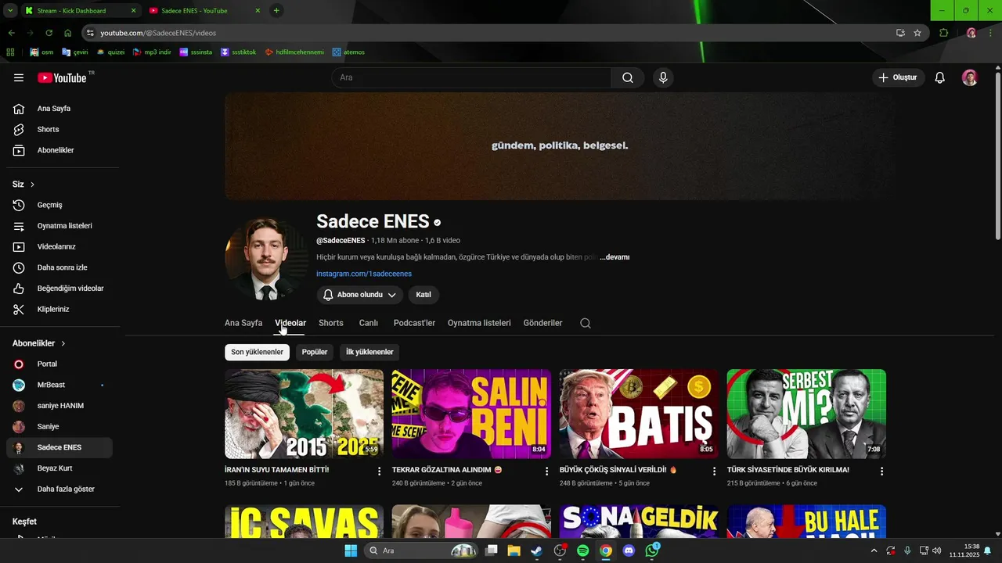Open options for İRAN'IN SUYU TAMAMEN BİTTİ video
The height and width of the screenshot is (563, 1002).
(380, 472)
